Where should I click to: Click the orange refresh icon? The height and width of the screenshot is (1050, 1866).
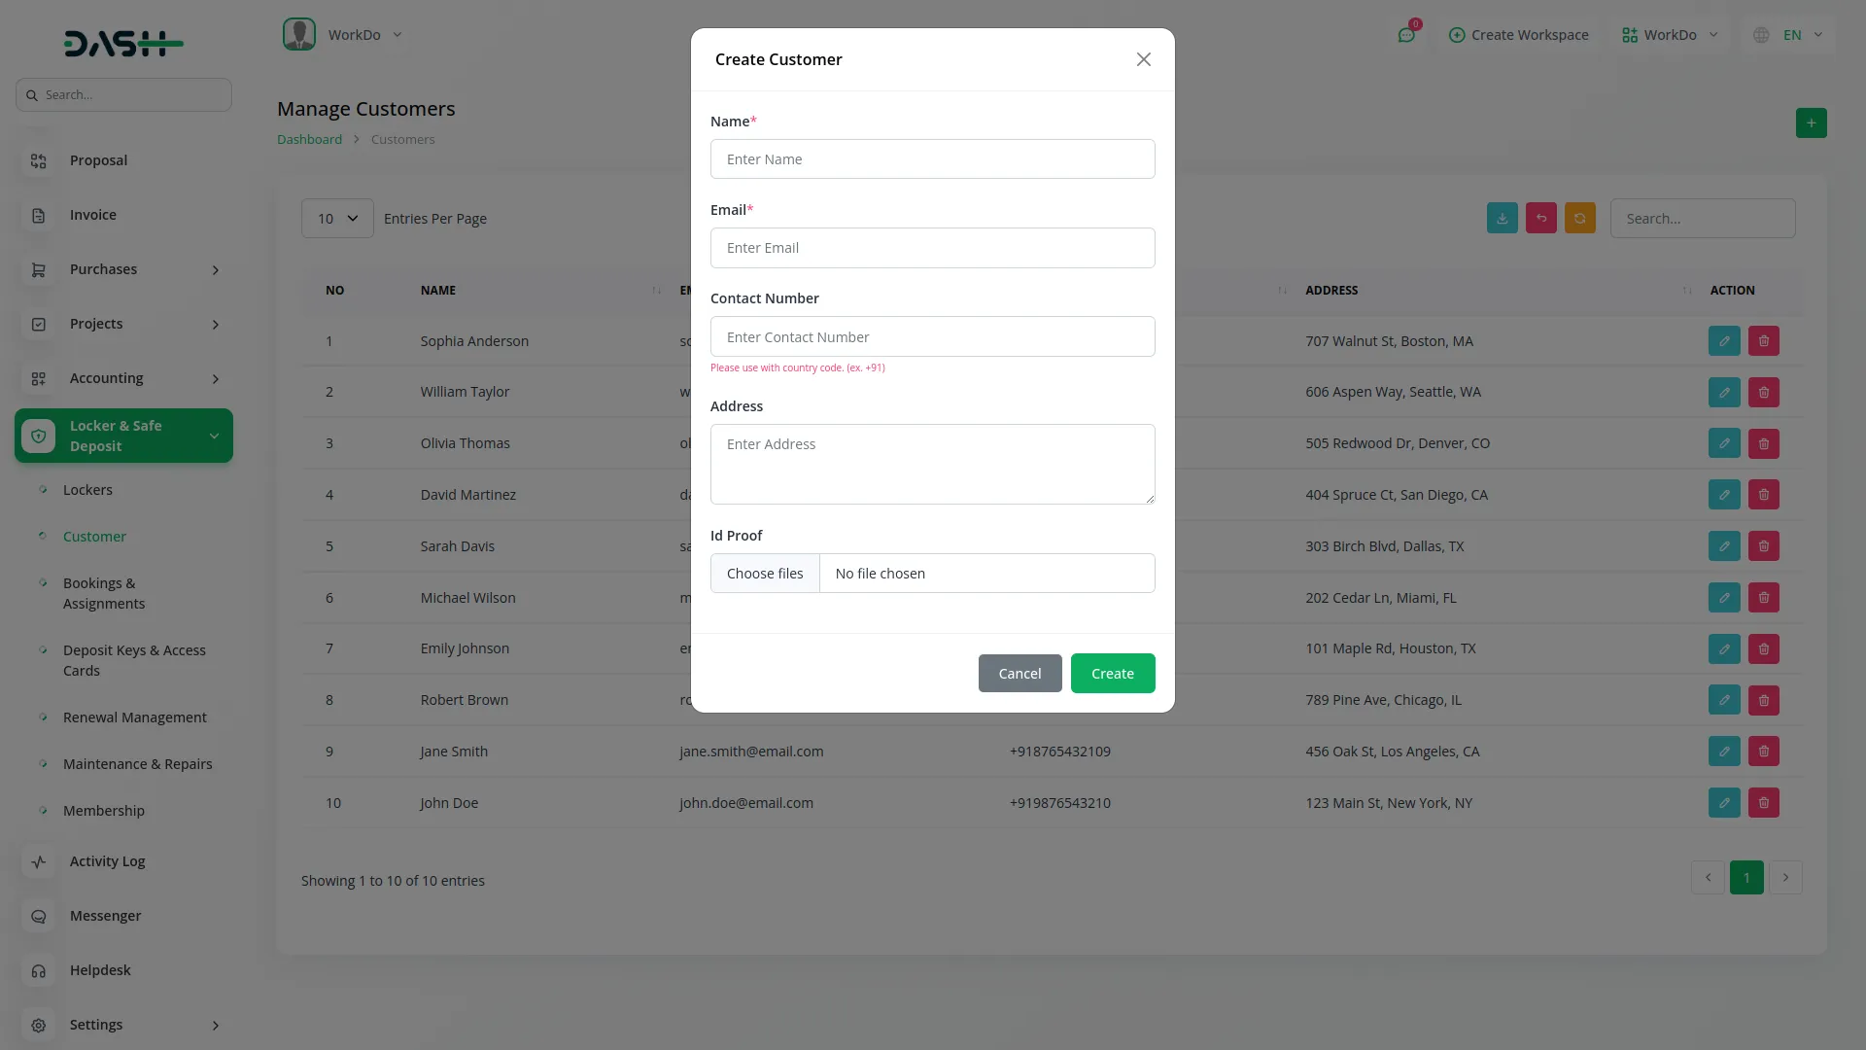(1579, 218)
